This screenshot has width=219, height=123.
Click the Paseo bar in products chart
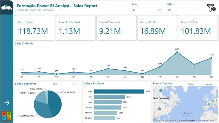(119, 92)
